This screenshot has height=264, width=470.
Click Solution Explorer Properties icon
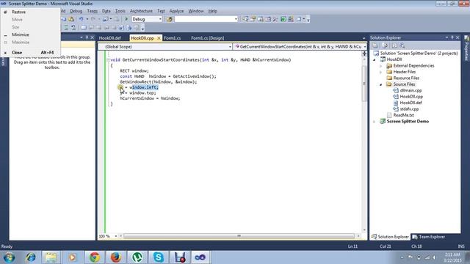375,45
